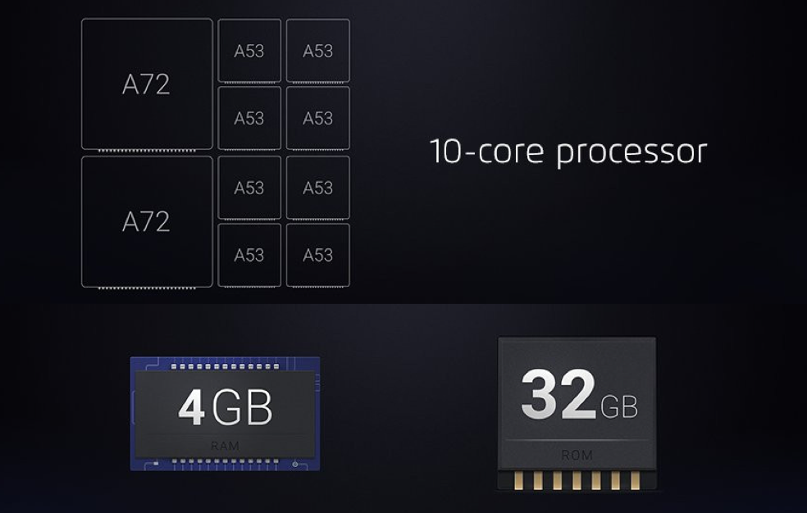807x513 pixels.
Task: Click the blue 4GB RAM chip
Action: point(225,413)
